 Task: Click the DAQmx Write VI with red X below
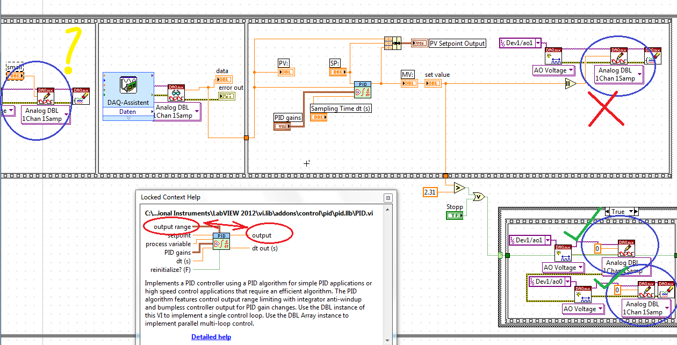tap(619, 56)
